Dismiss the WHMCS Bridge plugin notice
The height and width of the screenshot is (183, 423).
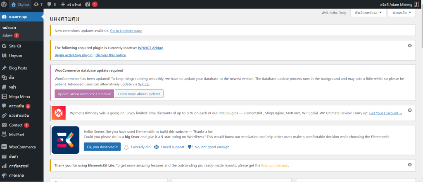click(410, 45)
